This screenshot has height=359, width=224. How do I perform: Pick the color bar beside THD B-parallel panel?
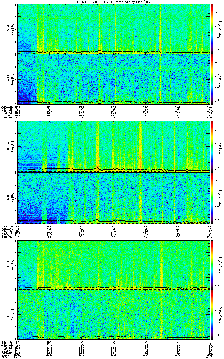[x=212, y=198]
